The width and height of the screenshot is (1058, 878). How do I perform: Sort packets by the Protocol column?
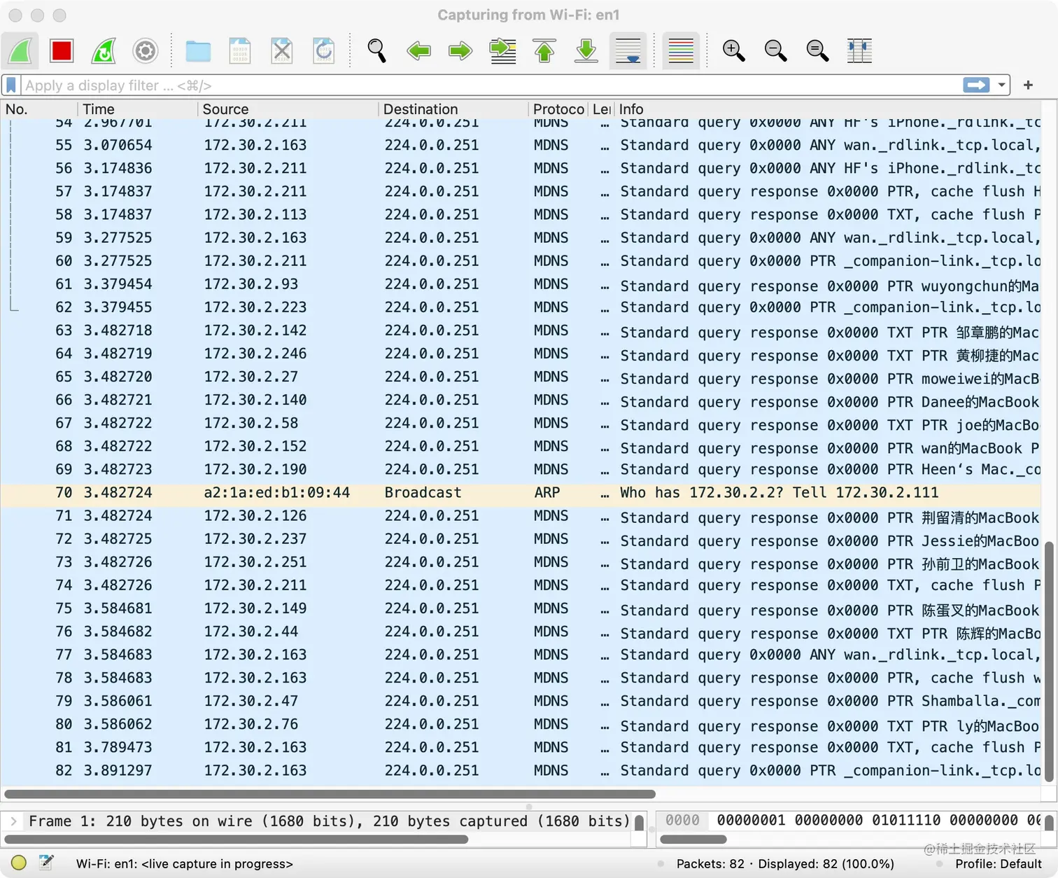pos(558,109)
